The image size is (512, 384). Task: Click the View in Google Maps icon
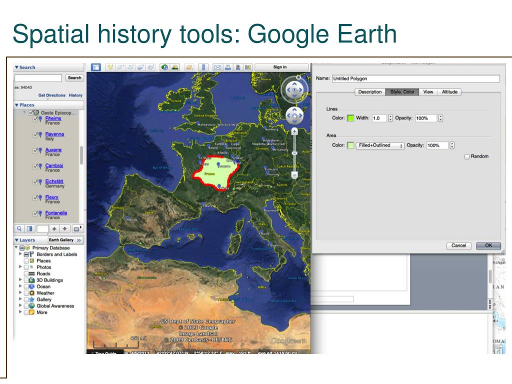(248, 67)
